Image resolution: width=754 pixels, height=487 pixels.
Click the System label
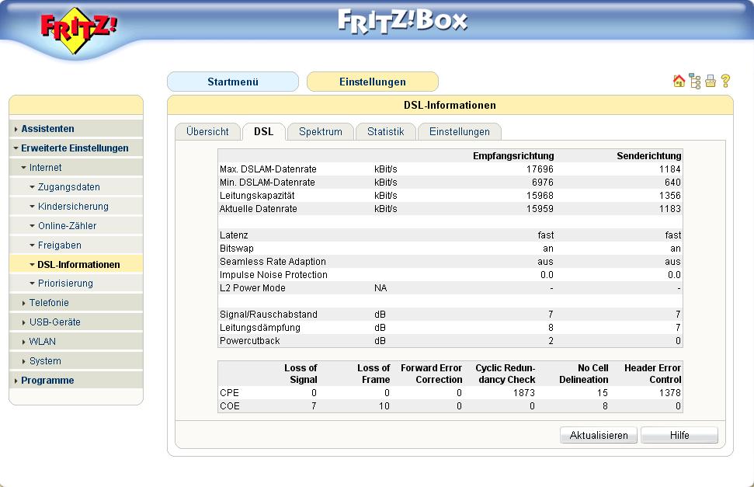pyautogui.click(x=45, y=361)
